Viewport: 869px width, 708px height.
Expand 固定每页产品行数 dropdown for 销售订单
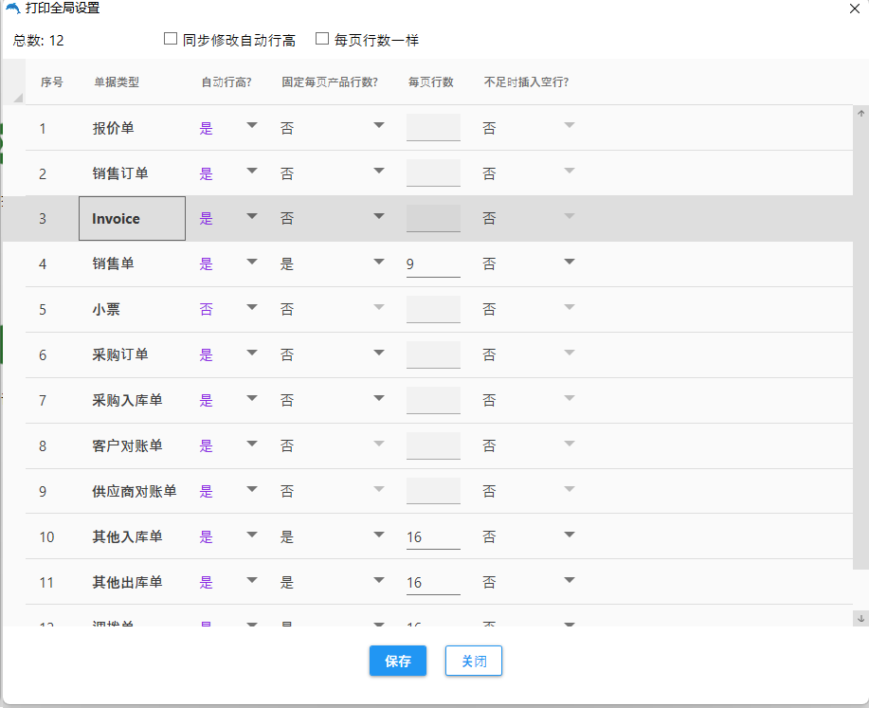(379, 172)
